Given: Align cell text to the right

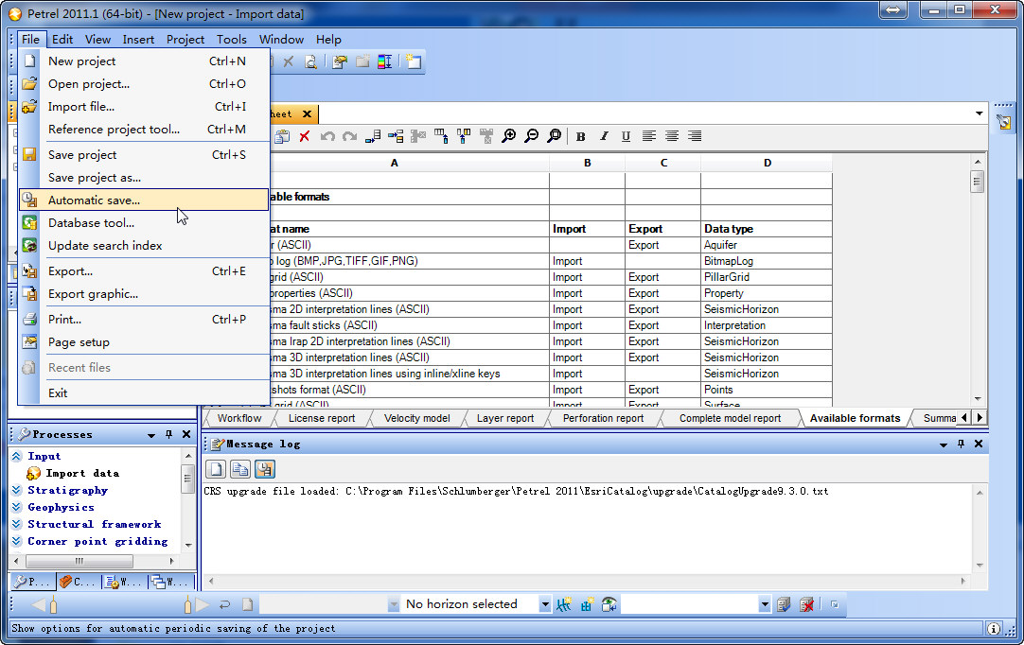Looking at the screenshot, I should click(695, 136).
